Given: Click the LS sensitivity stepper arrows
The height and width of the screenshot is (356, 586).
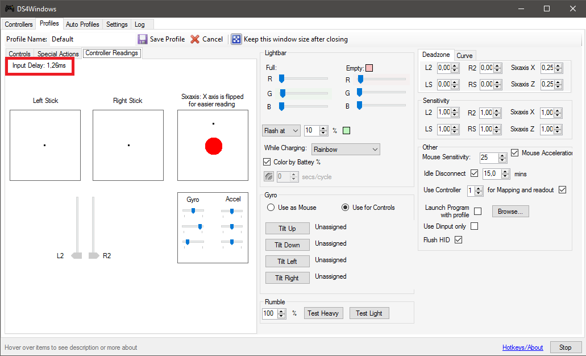Looking at the screenshot, I should [x=455, y=130].
